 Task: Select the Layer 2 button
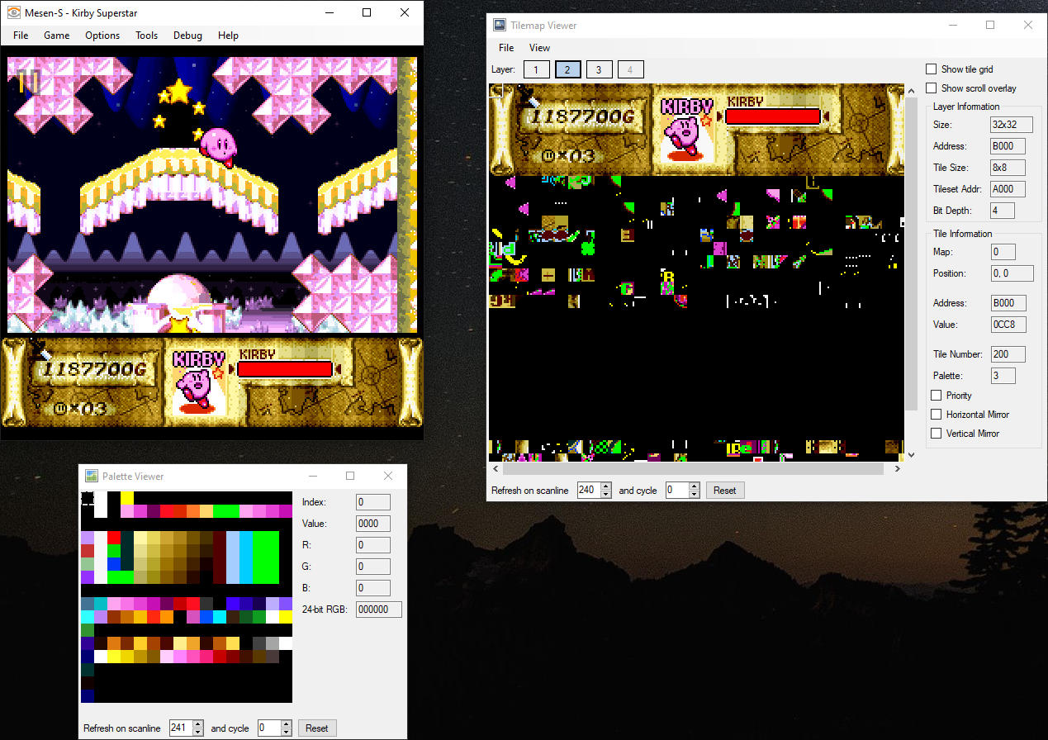[x=567, y=70]
